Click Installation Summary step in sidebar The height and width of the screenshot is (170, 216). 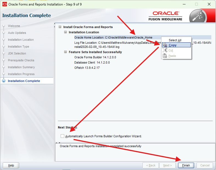click(21, 67)
